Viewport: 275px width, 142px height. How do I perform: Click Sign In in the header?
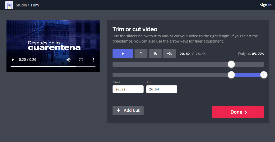(265, 5)
